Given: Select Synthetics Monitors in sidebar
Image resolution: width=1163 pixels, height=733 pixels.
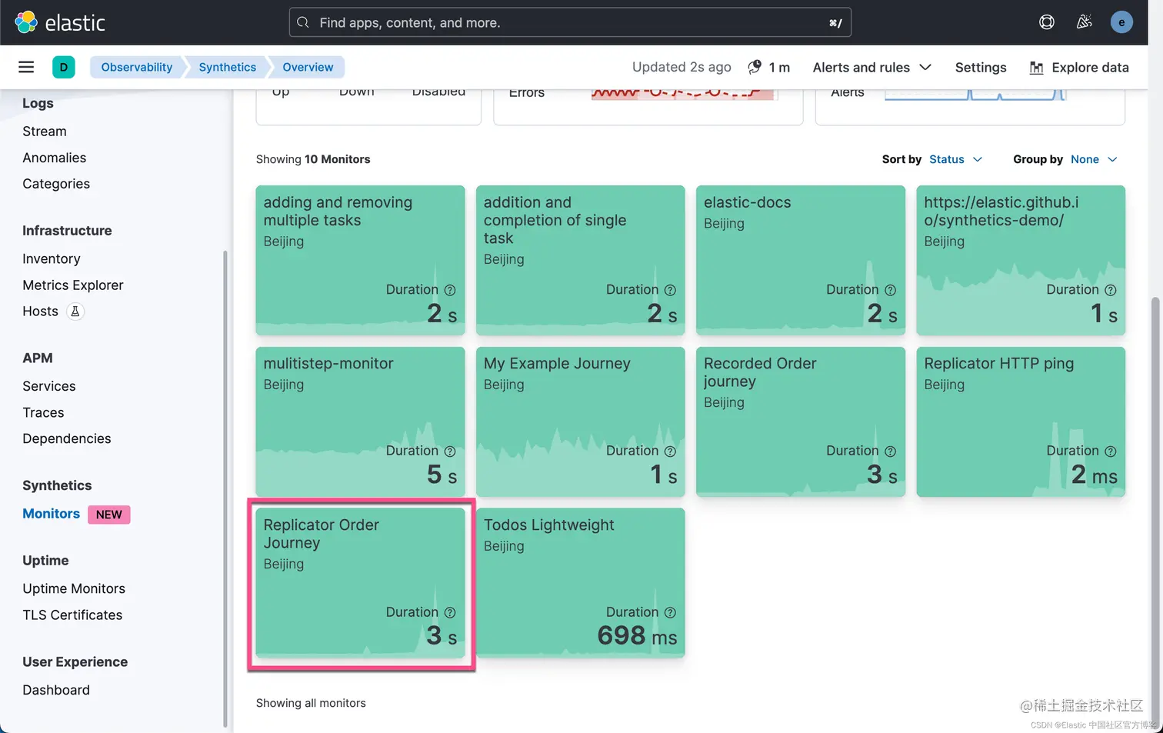Looking at the screenshot, I should pyautogui.click(x=51, y=514).
